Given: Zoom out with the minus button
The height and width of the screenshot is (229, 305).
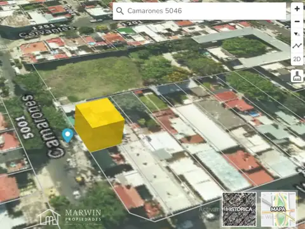Looking at the screenshot, I should click(x=297, y=22).
